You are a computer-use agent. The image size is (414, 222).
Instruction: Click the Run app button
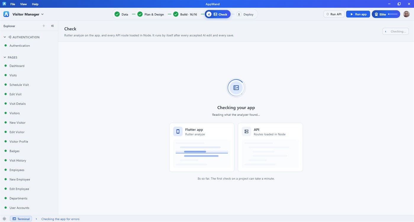click(358, 14)
